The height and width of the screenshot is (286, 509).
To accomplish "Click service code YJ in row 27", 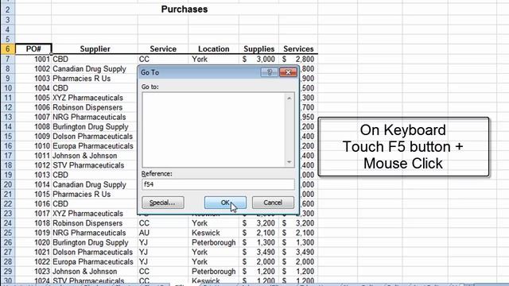I will 143,252.
